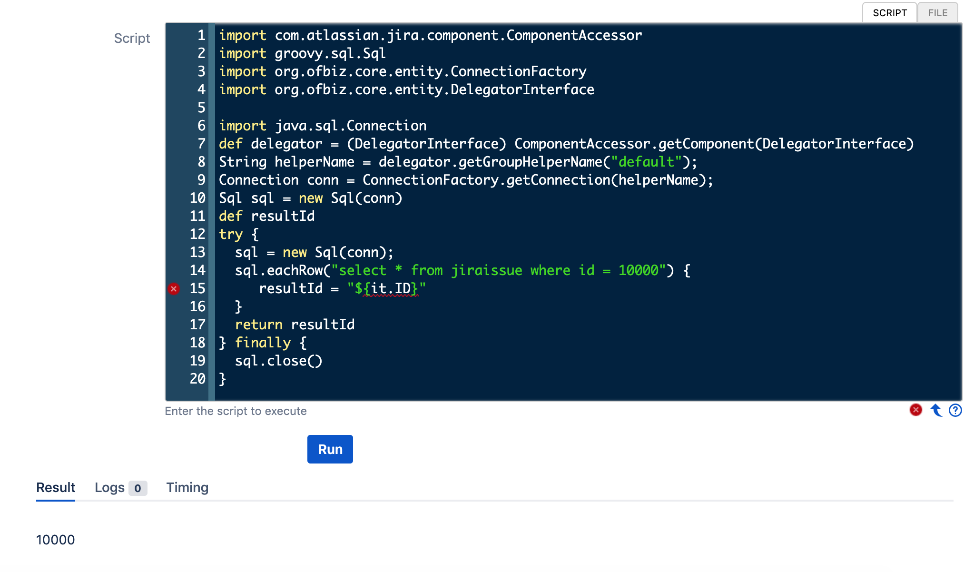Viewport: 964px width, 572px height.
Task: Click the 'Enter the script to execute' label
Action: click(236, 411)
